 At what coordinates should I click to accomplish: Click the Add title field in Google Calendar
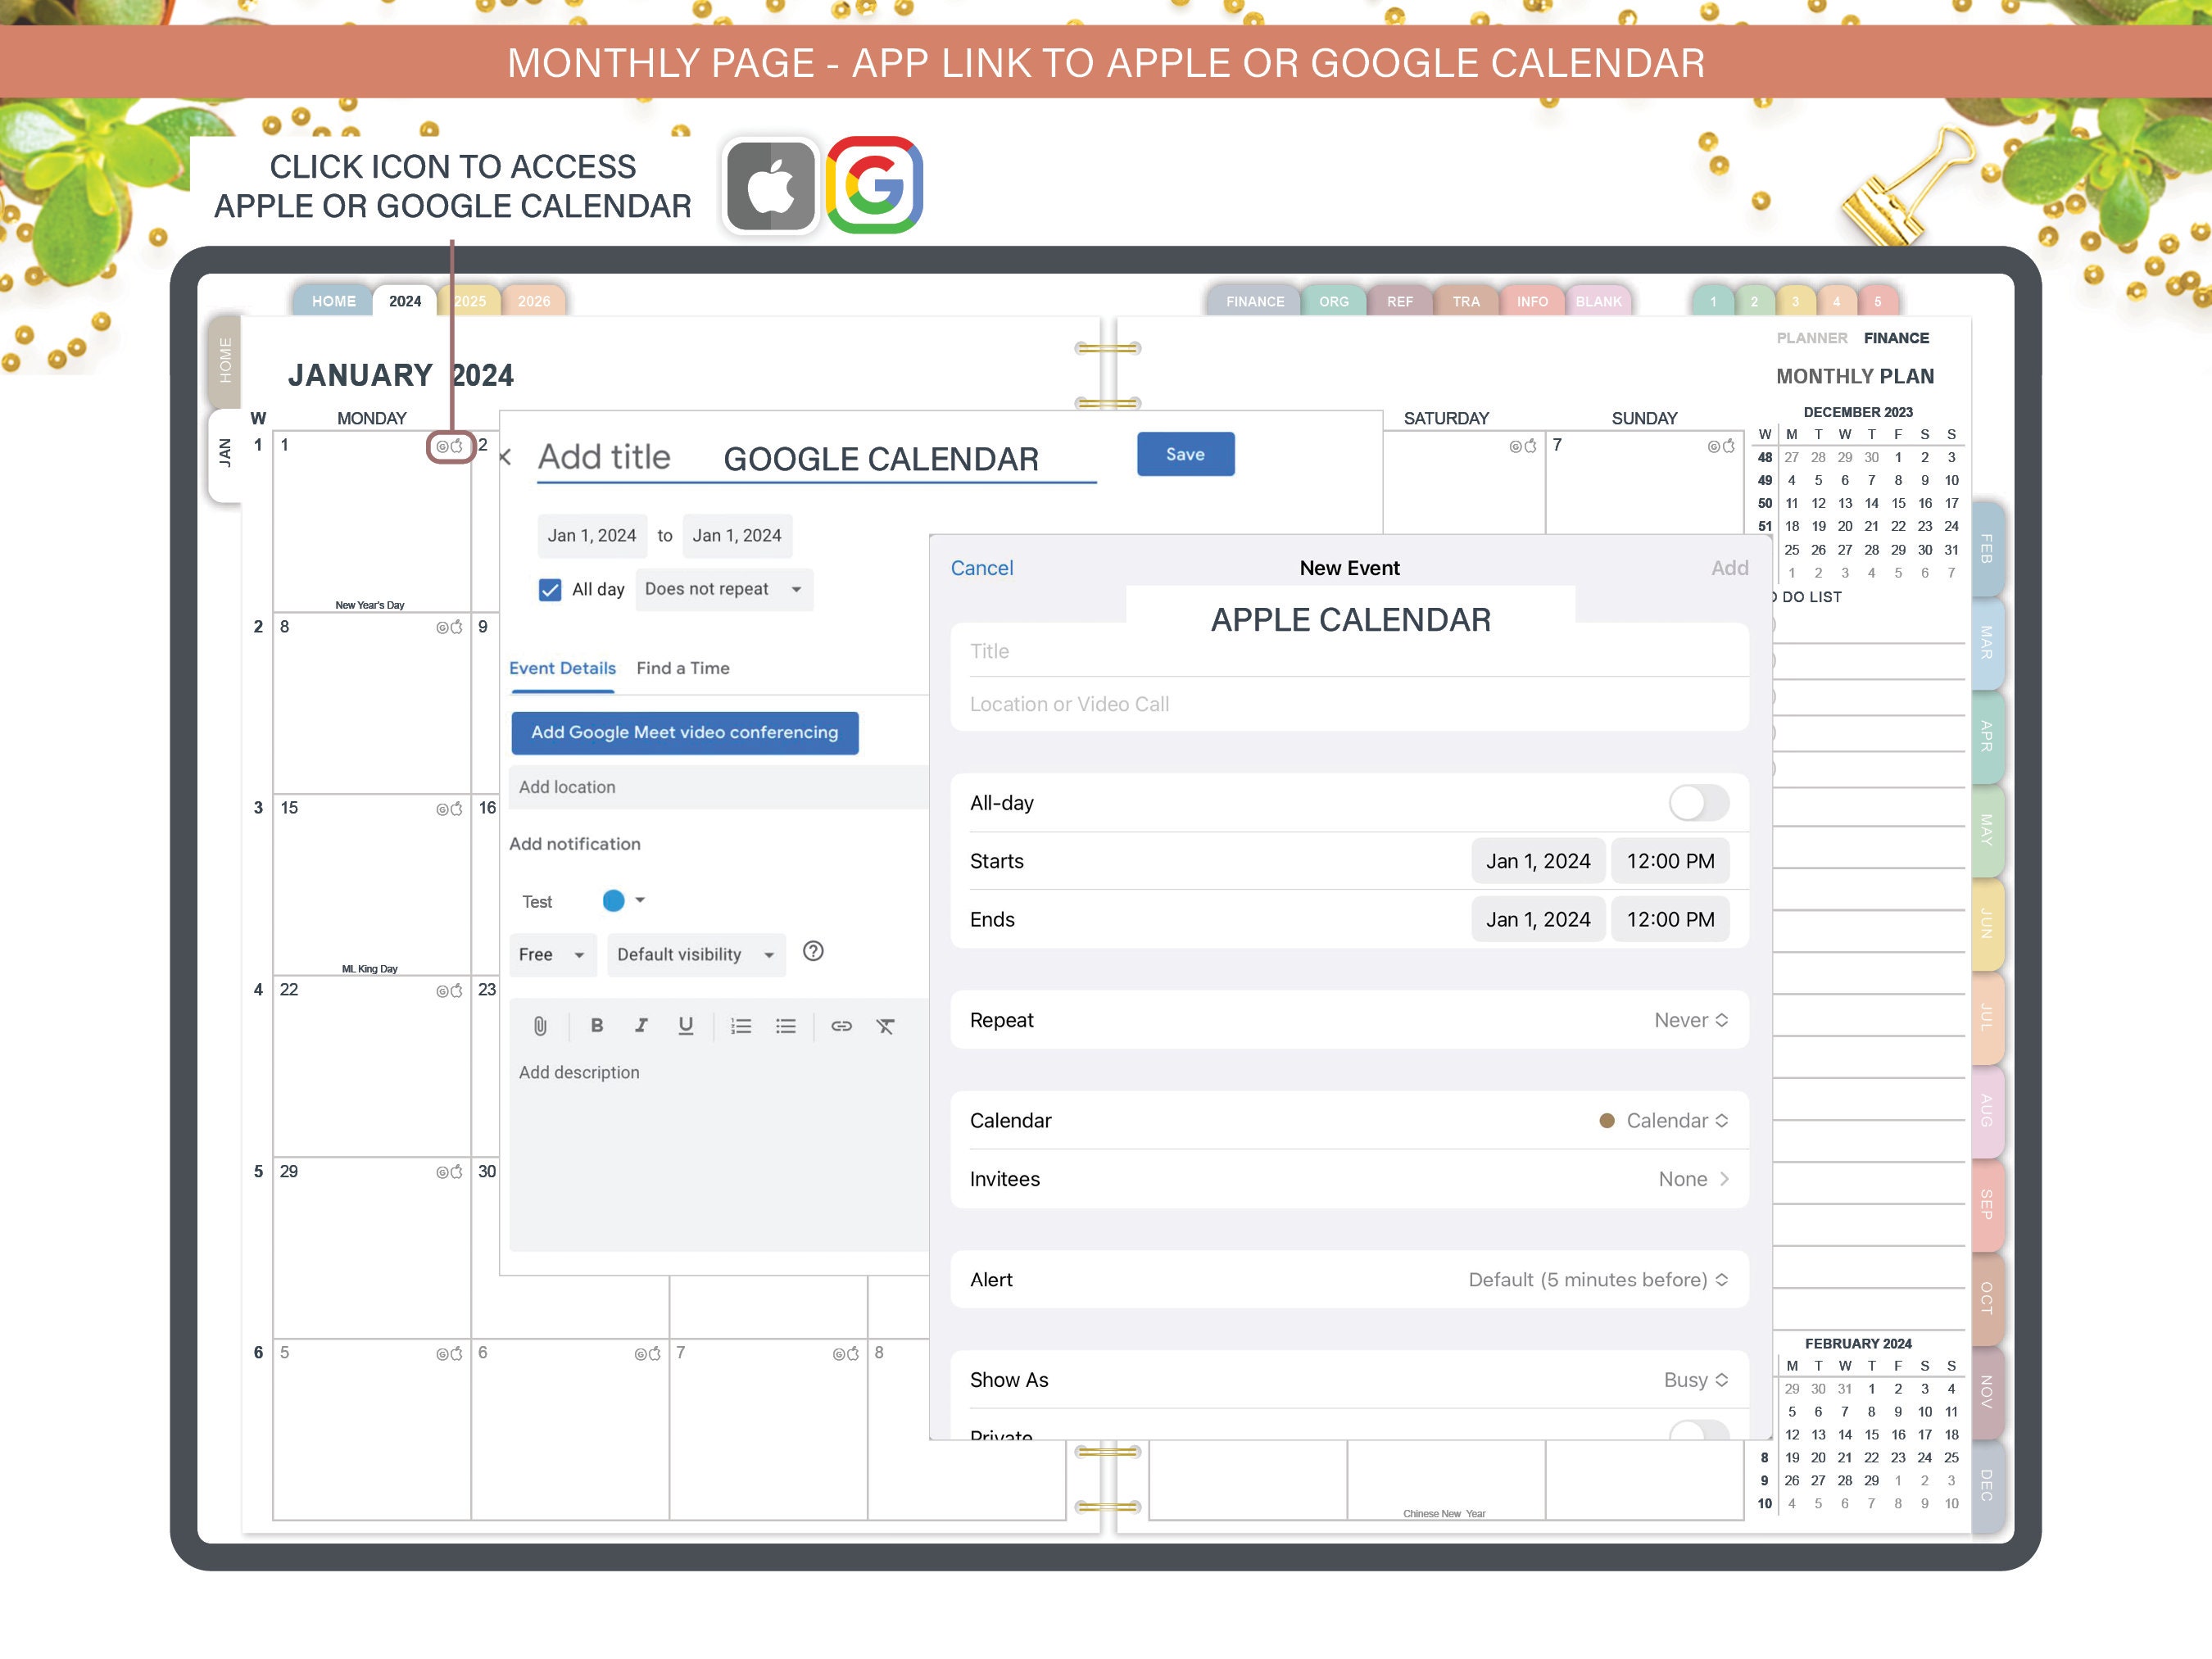coord(605,457)
